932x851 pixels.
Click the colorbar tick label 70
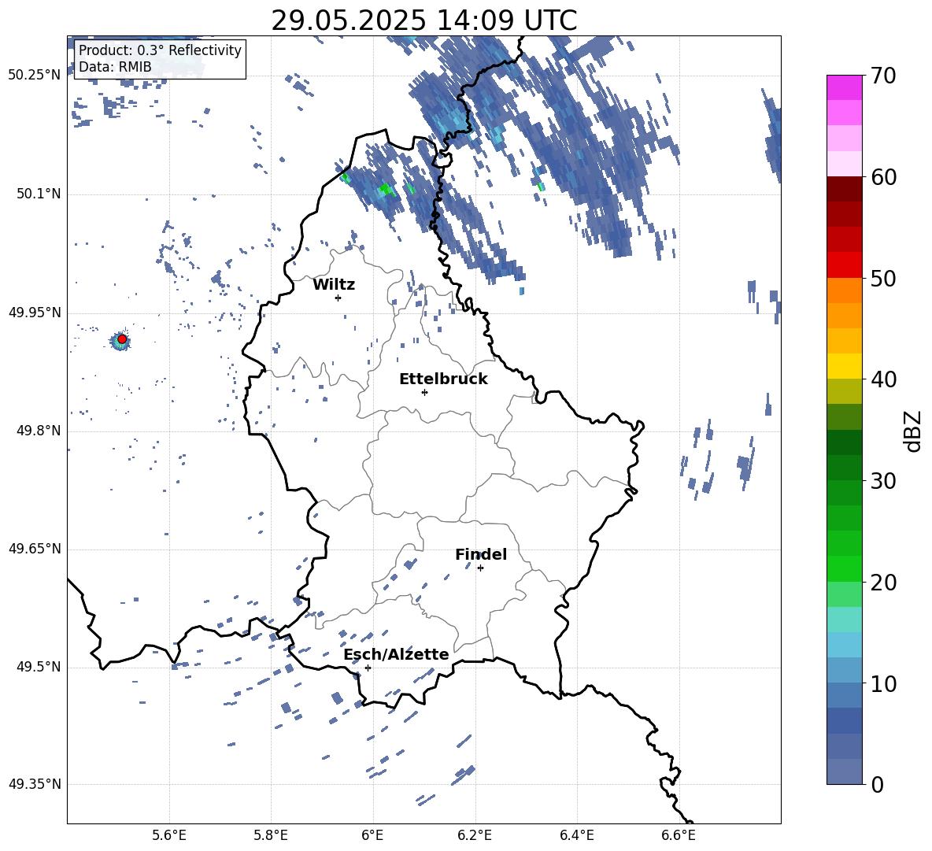tap(883, 76)
